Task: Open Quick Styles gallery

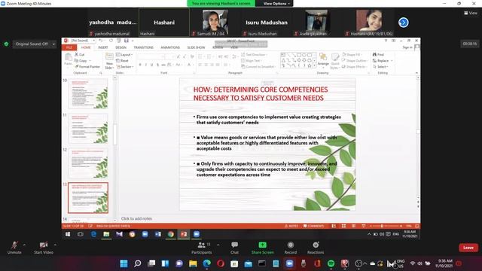Action: pyautogui.click(x=334, y=61)
